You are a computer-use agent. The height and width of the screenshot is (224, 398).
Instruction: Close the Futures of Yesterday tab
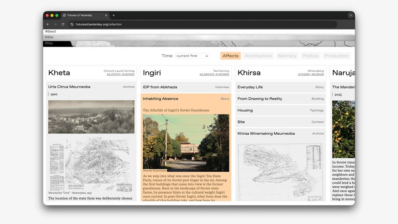(x=106, y=16)
